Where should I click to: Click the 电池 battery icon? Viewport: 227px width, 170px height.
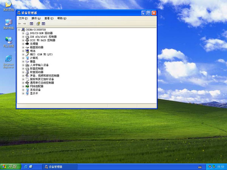(x=27, y=51)
